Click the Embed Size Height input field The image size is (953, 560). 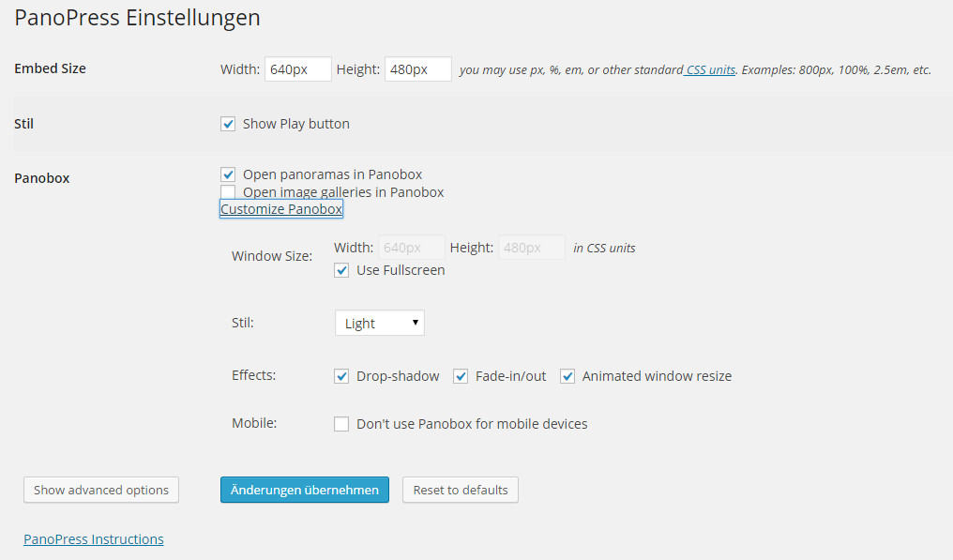[417, 69]
